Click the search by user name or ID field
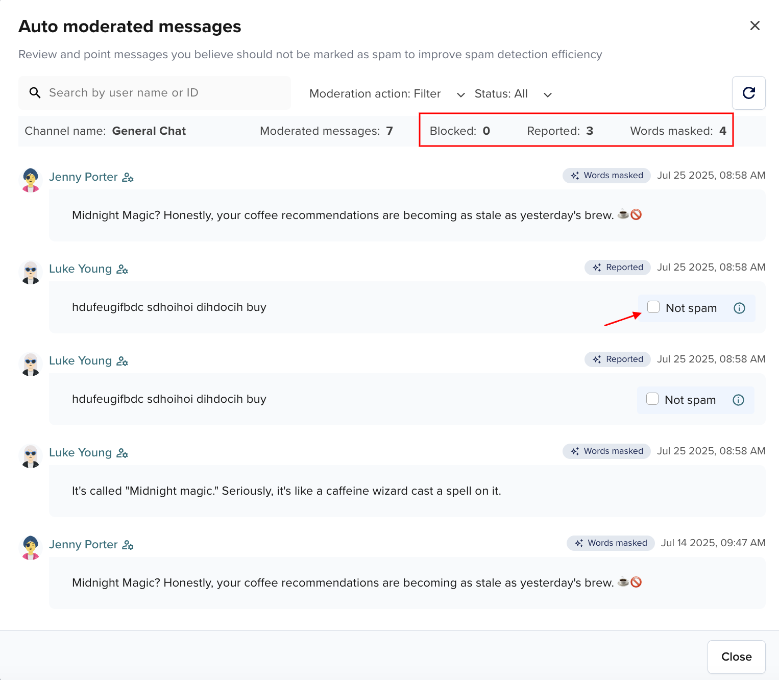Image resolution: width=779 pixels, height=680 pixels. 153,92
